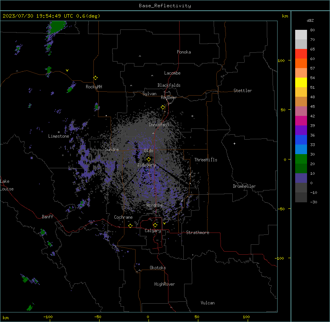The image size is (330, 322).
Task: Click the Drumheller city label
Action: click(x=244, y=186)
